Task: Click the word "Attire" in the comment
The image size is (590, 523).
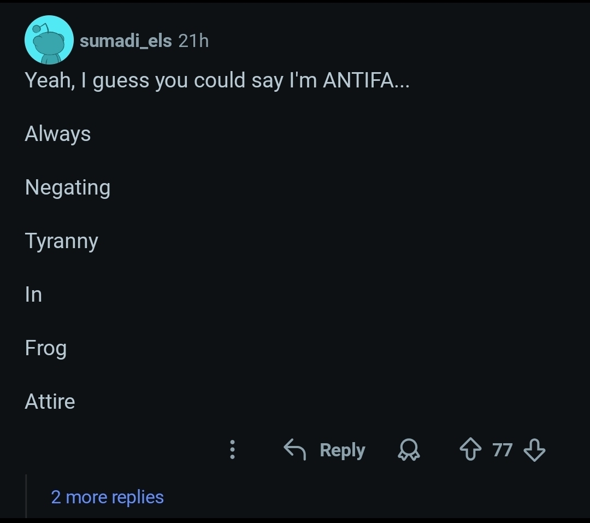Action: [x=50, y=402]
